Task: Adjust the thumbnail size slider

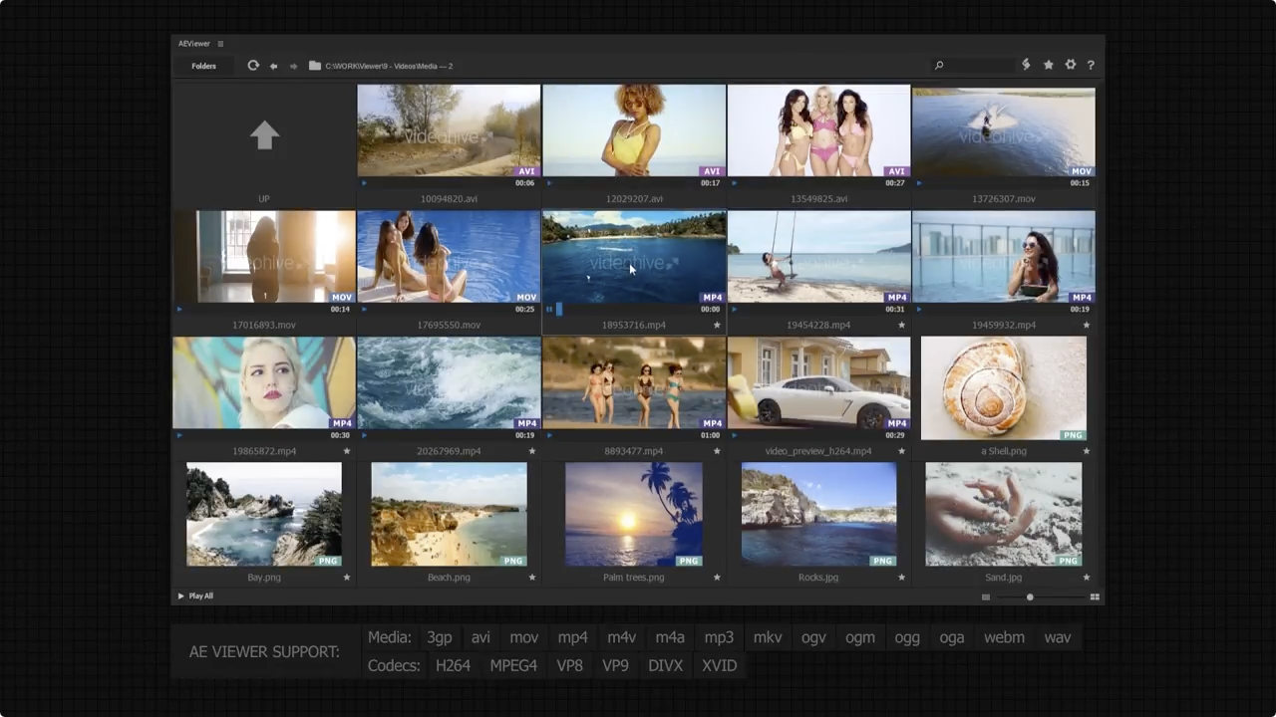Action: click(1030, 597)
